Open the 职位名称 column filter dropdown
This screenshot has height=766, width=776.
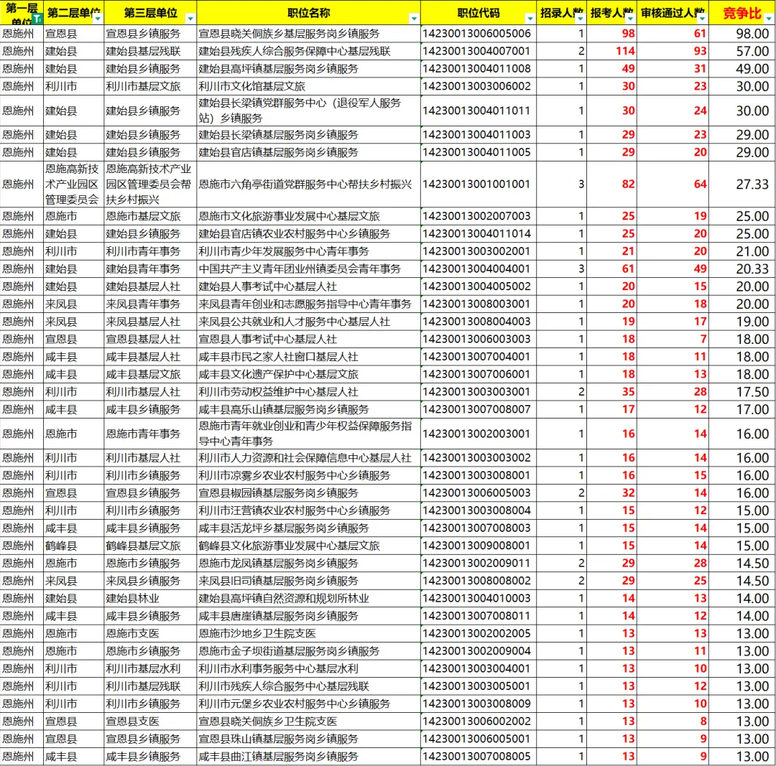414,19
